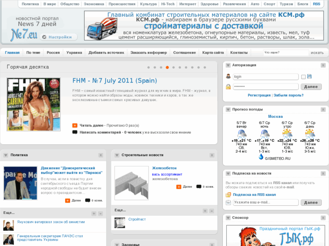The height and width of the screenshot is (246, 329).
Task: Expand Политика Еще list with plus button
Action: click(94, 214)
